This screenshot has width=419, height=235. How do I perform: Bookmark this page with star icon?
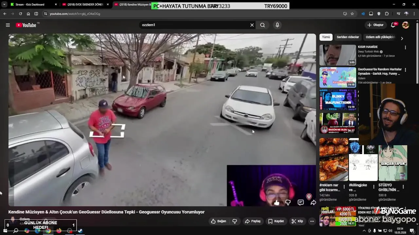point(352,14)
